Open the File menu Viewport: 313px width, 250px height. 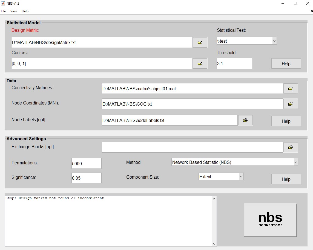[3, 11]
